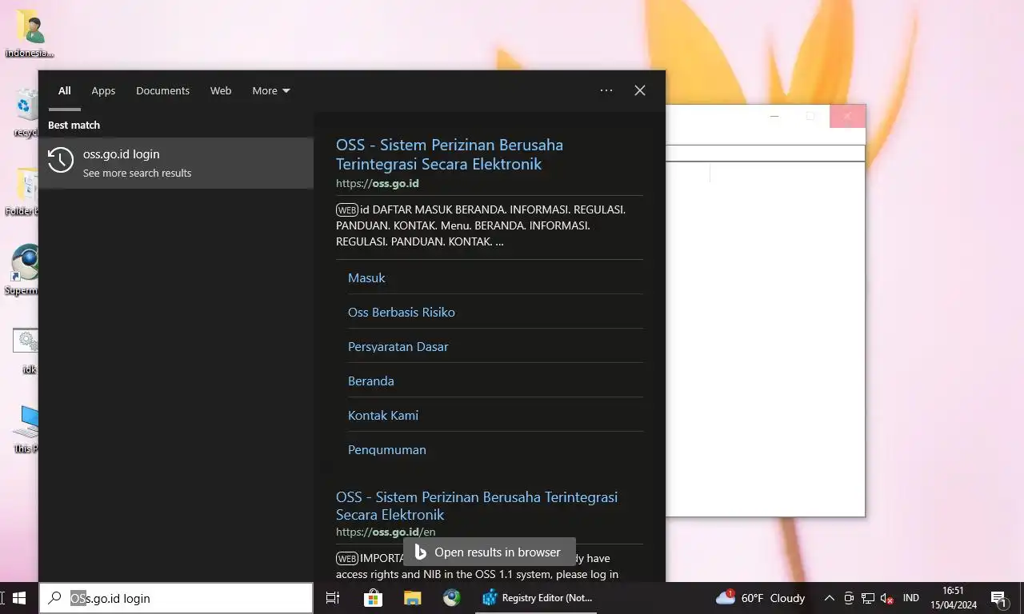1024x614 pixels.
Task: Open the Persyaratan Dasar sitelink
Action: (398, 346)
